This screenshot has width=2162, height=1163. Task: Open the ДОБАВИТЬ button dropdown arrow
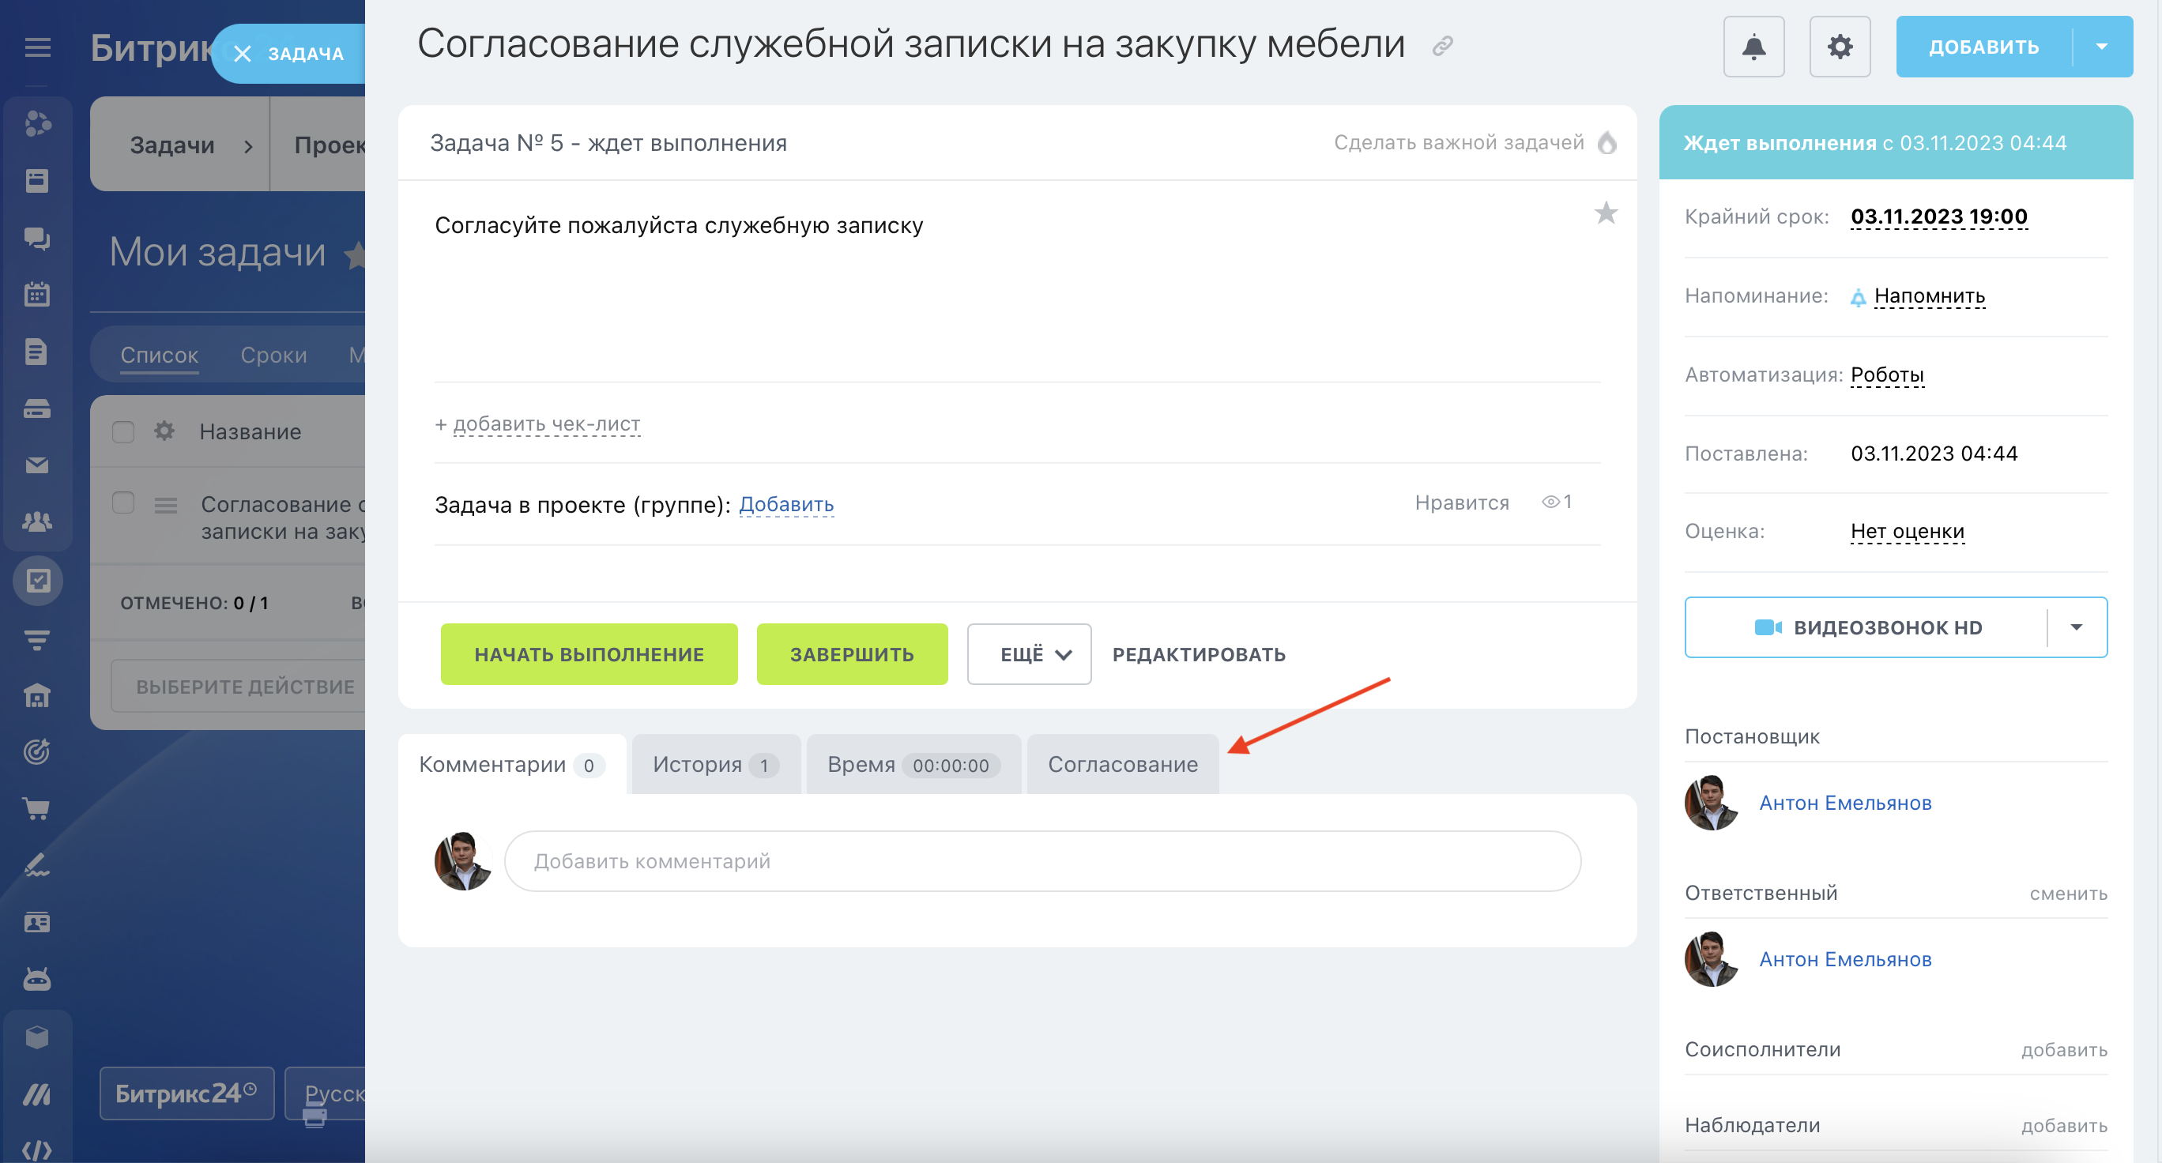[2102, 47]
